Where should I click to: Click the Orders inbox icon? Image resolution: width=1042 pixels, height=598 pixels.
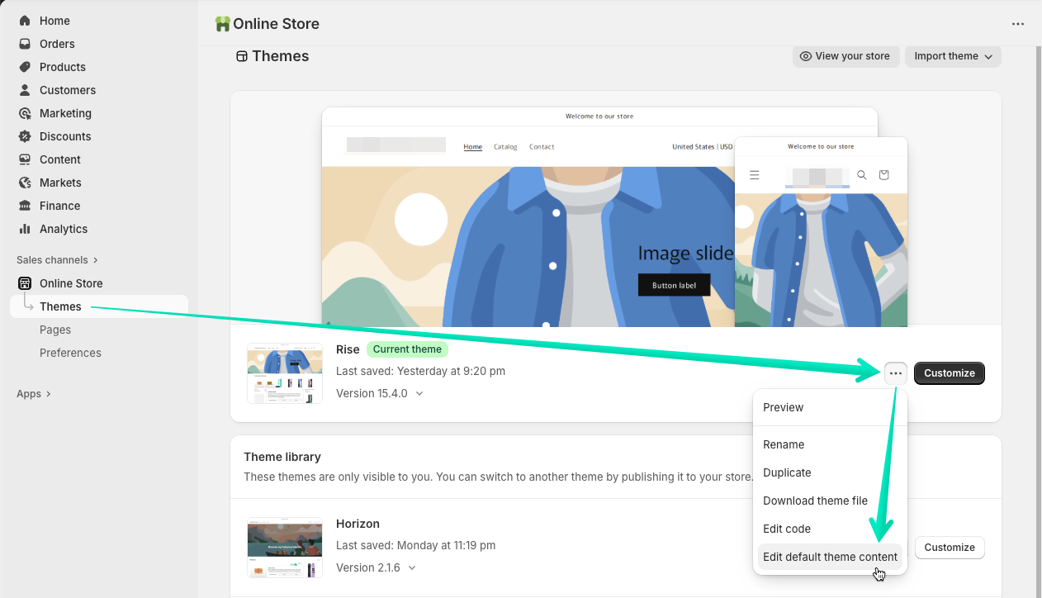(x=25, y=44)
